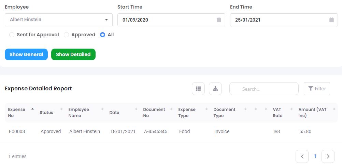Open the End Time calendar picker icon
342x166 pixels.
click(331, 20)
